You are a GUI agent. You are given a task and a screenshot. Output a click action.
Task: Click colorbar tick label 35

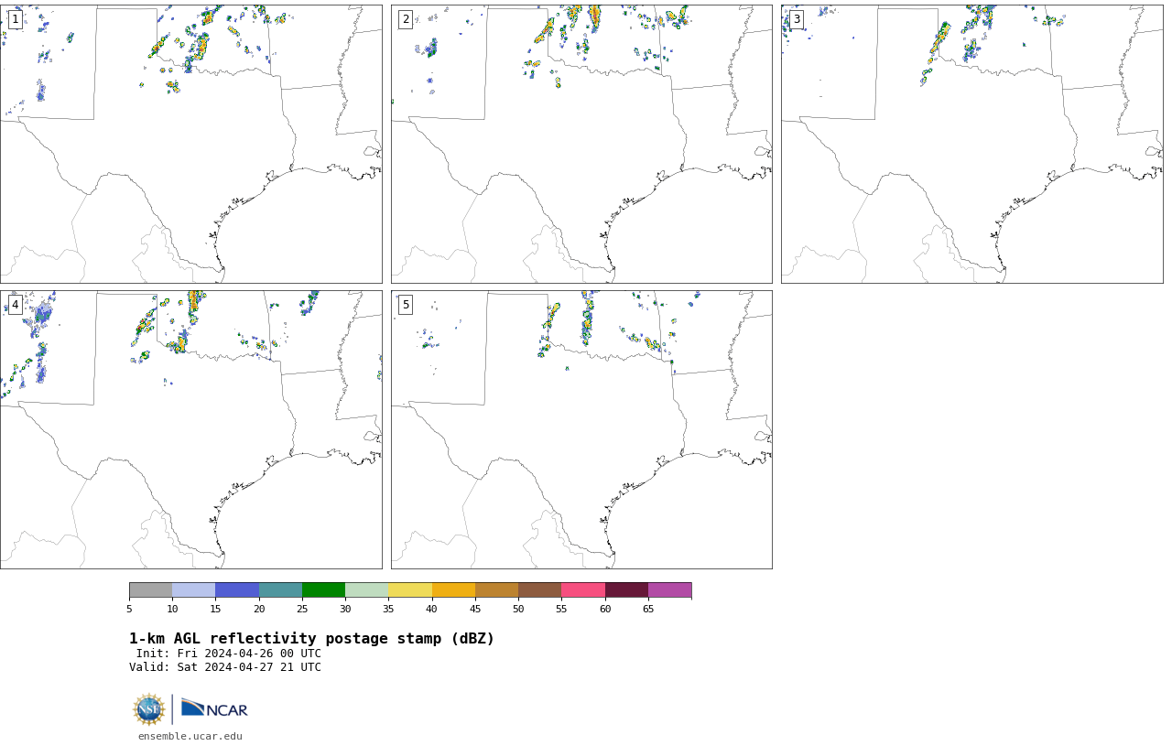pos(388,609)
